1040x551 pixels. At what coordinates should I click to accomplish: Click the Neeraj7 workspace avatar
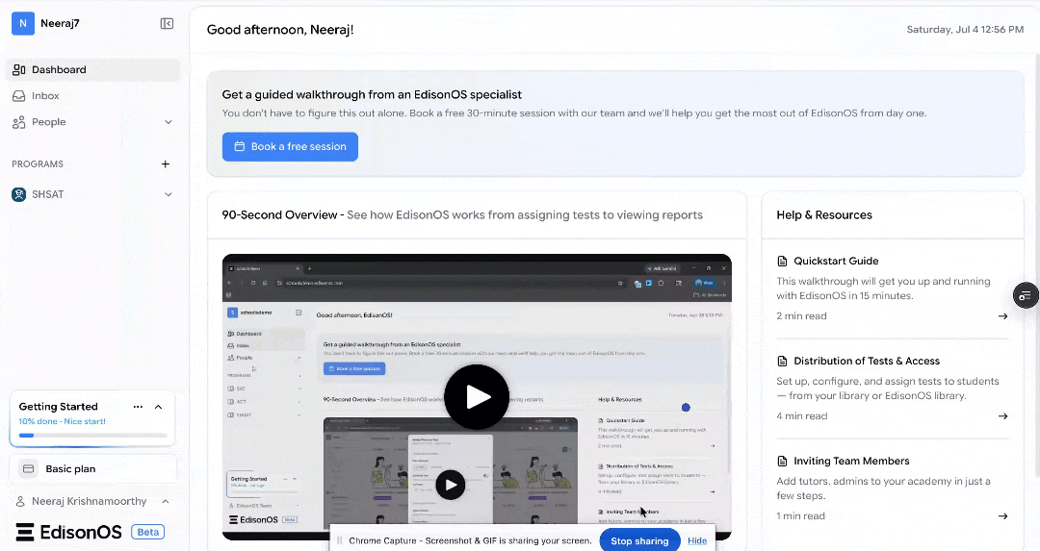(22, 23)
